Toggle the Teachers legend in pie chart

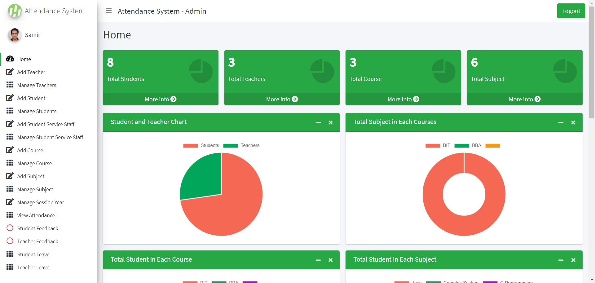(x=241, y=145)
